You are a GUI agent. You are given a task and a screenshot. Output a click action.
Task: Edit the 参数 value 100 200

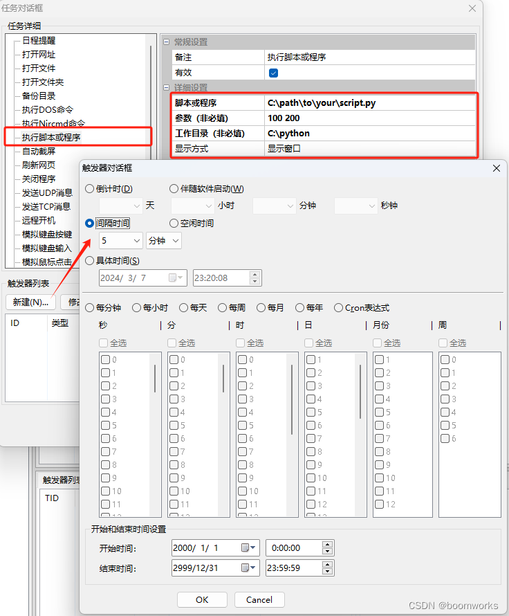(x=370, y=118)
